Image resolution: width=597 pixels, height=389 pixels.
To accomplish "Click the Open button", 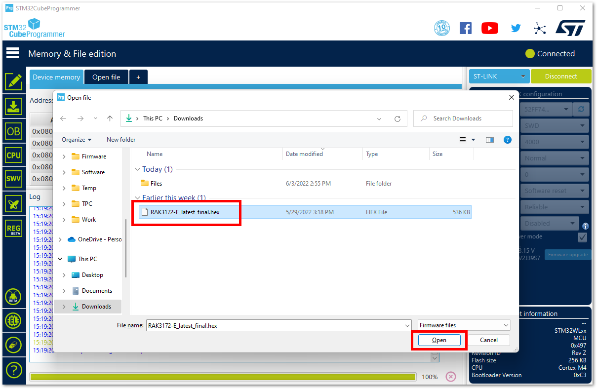I will (x=439, y=340).
